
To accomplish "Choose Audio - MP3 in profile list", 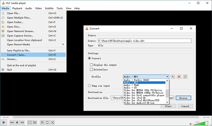I will point(144,83).
